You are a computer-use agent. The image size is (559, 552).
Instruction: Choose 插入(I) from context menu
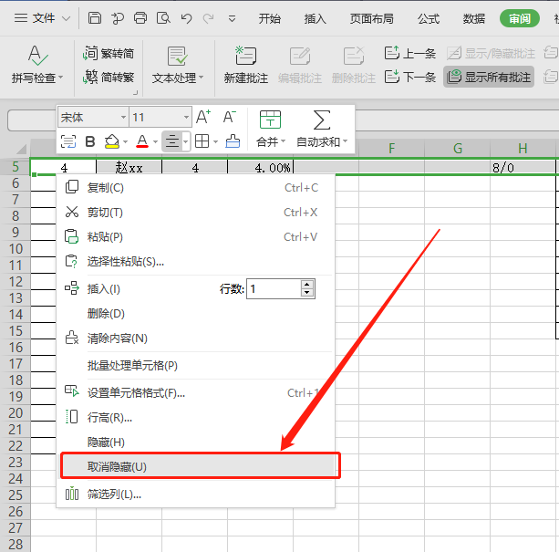point(103,289)
